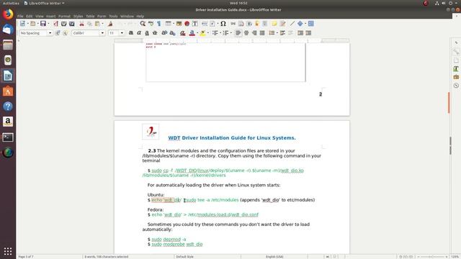Screen dimensions: 461x259
Task: Toggle Bold formatting
Action: click(131, 33)
